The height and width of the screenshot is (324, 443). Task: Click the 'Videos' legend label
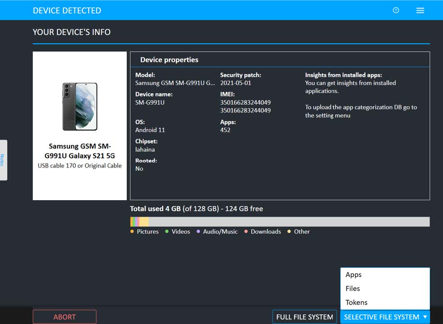181,231
